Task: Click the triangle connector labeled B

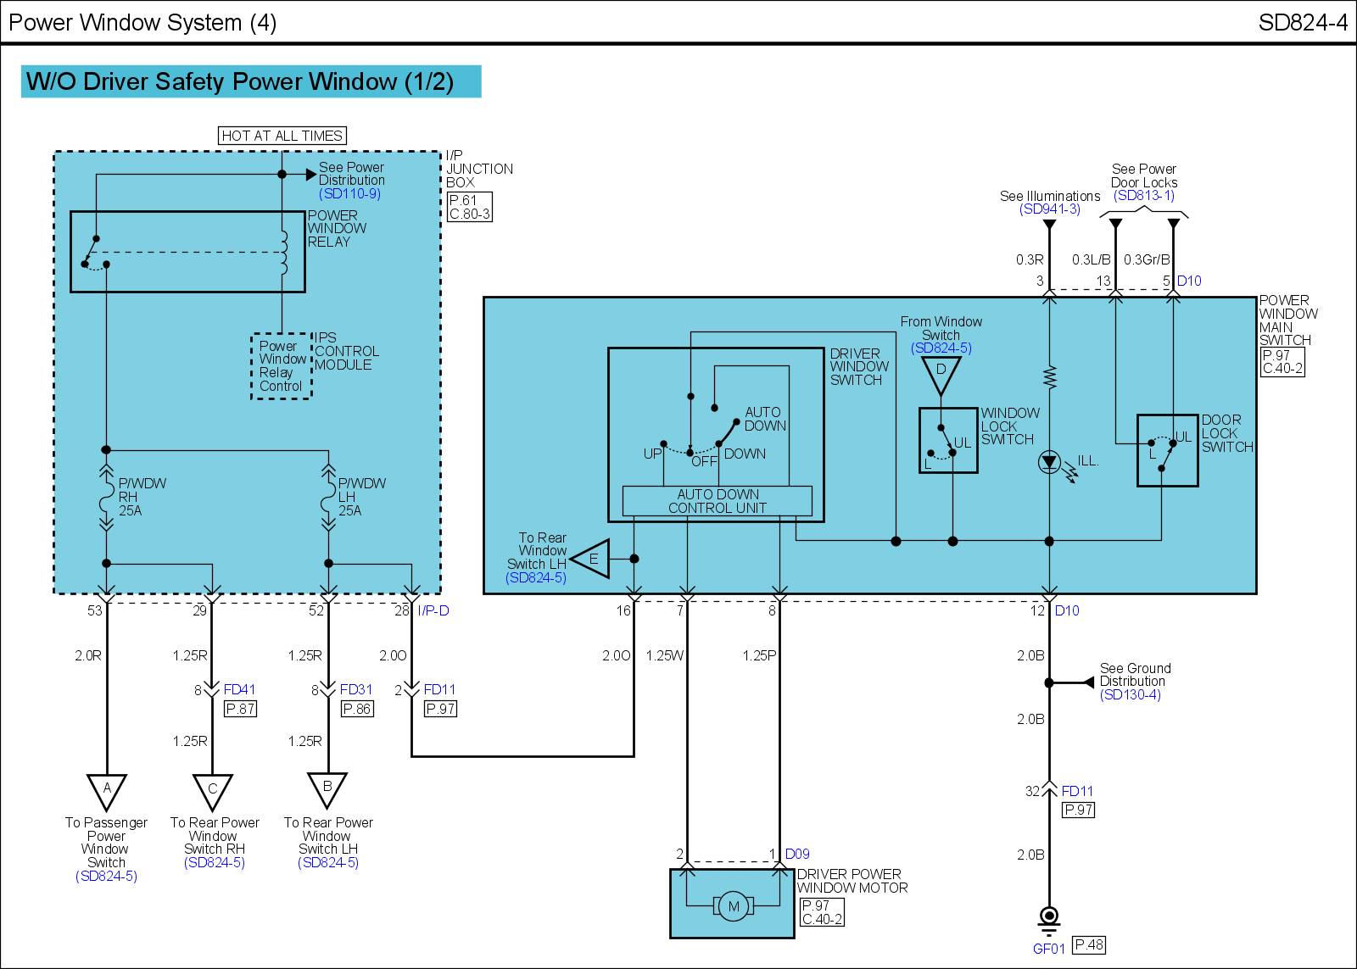Action: point(327,788)
